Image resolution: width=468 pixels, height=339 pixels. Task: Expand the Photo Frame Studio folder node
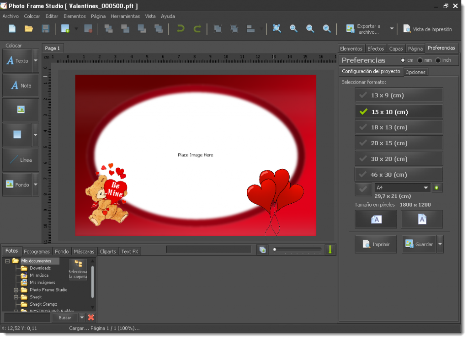click(16, 290)
